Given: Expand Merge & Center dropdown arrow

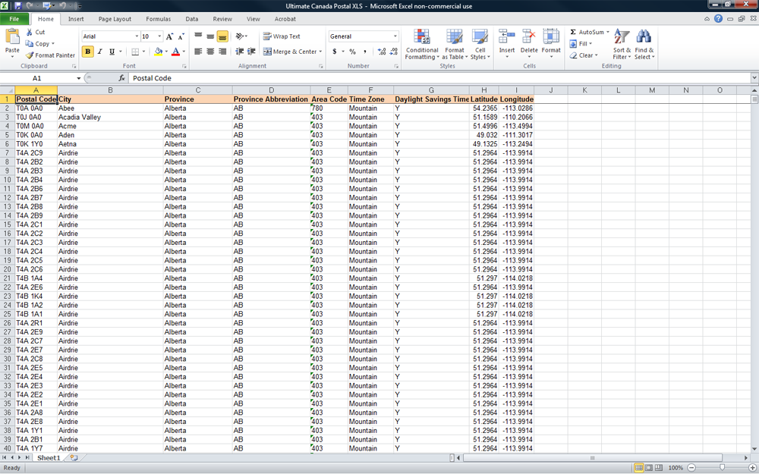Looking at the screenshot, I should pos(320,52).
